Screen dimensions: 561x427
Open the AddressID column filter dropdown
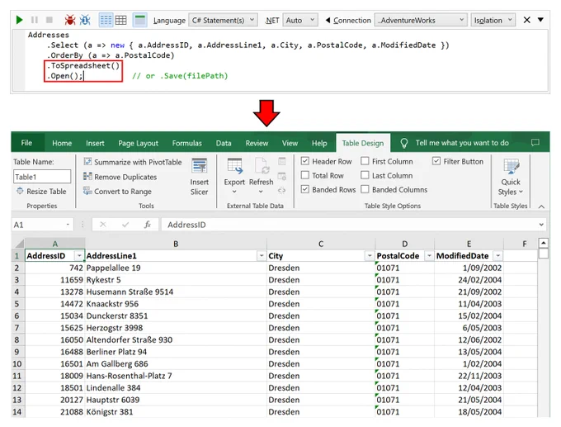pyautogui.click(x=79, y=256)
